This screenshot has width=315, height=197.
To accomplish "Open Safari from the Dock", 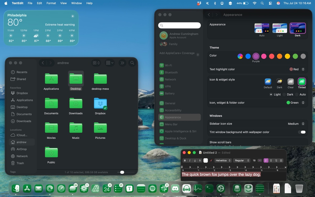I will pyautogui.click(x=61, y=188).
